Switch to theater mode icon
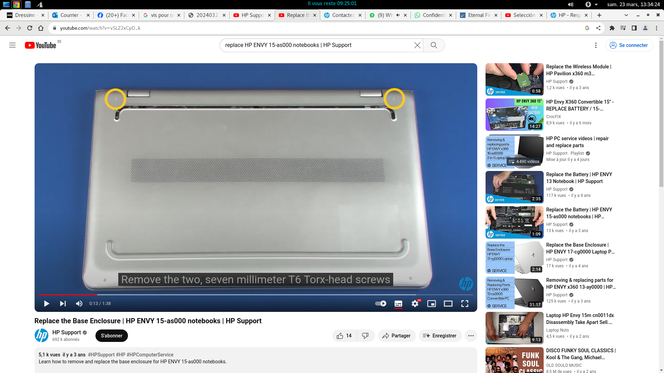 coord(448,303)
